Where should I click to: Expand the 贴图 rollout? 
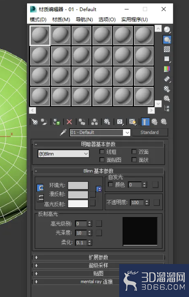(99, 274)
